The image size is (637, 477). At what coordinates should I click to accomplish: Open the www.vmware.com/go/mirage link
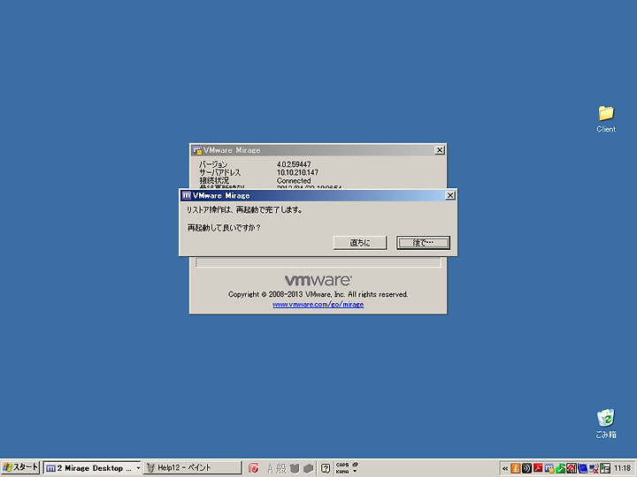click(318, 304)
